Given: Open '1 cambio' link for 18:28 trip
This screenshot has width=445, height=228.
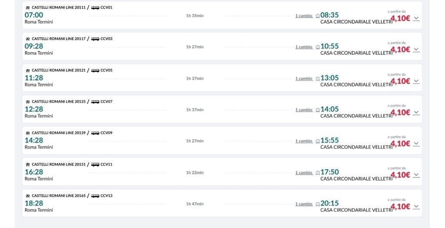Looking at the screenshot, I should click(x=304, y=204).
